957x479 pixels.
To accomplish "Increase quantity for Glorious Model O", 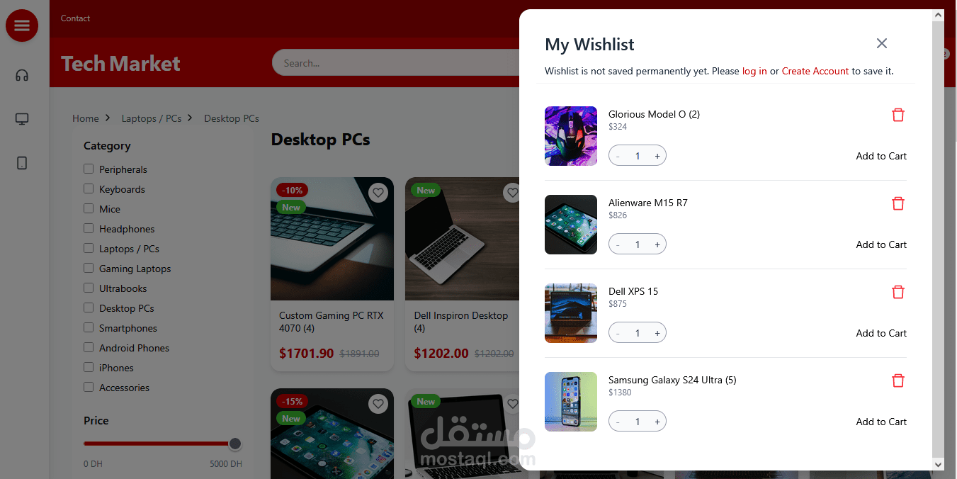I will (x=657, y=156).
